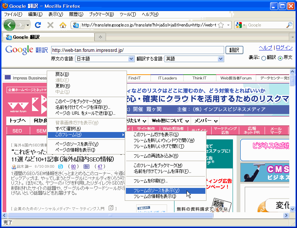This screenshot has height=228, width=297.
Task: Select すべて選択 from the context menu
Action: (68, 128)
